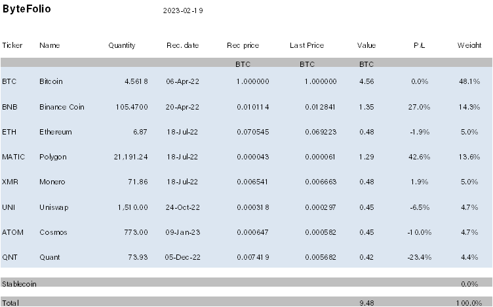Select last price 0.005682

[x=321, y=257]
